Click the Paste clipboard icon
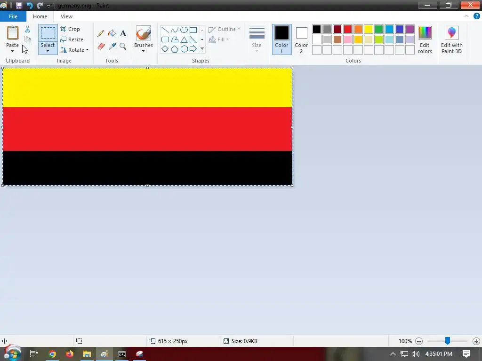The width and height of the screenshot is (482, 361). [x=13, y=33]
